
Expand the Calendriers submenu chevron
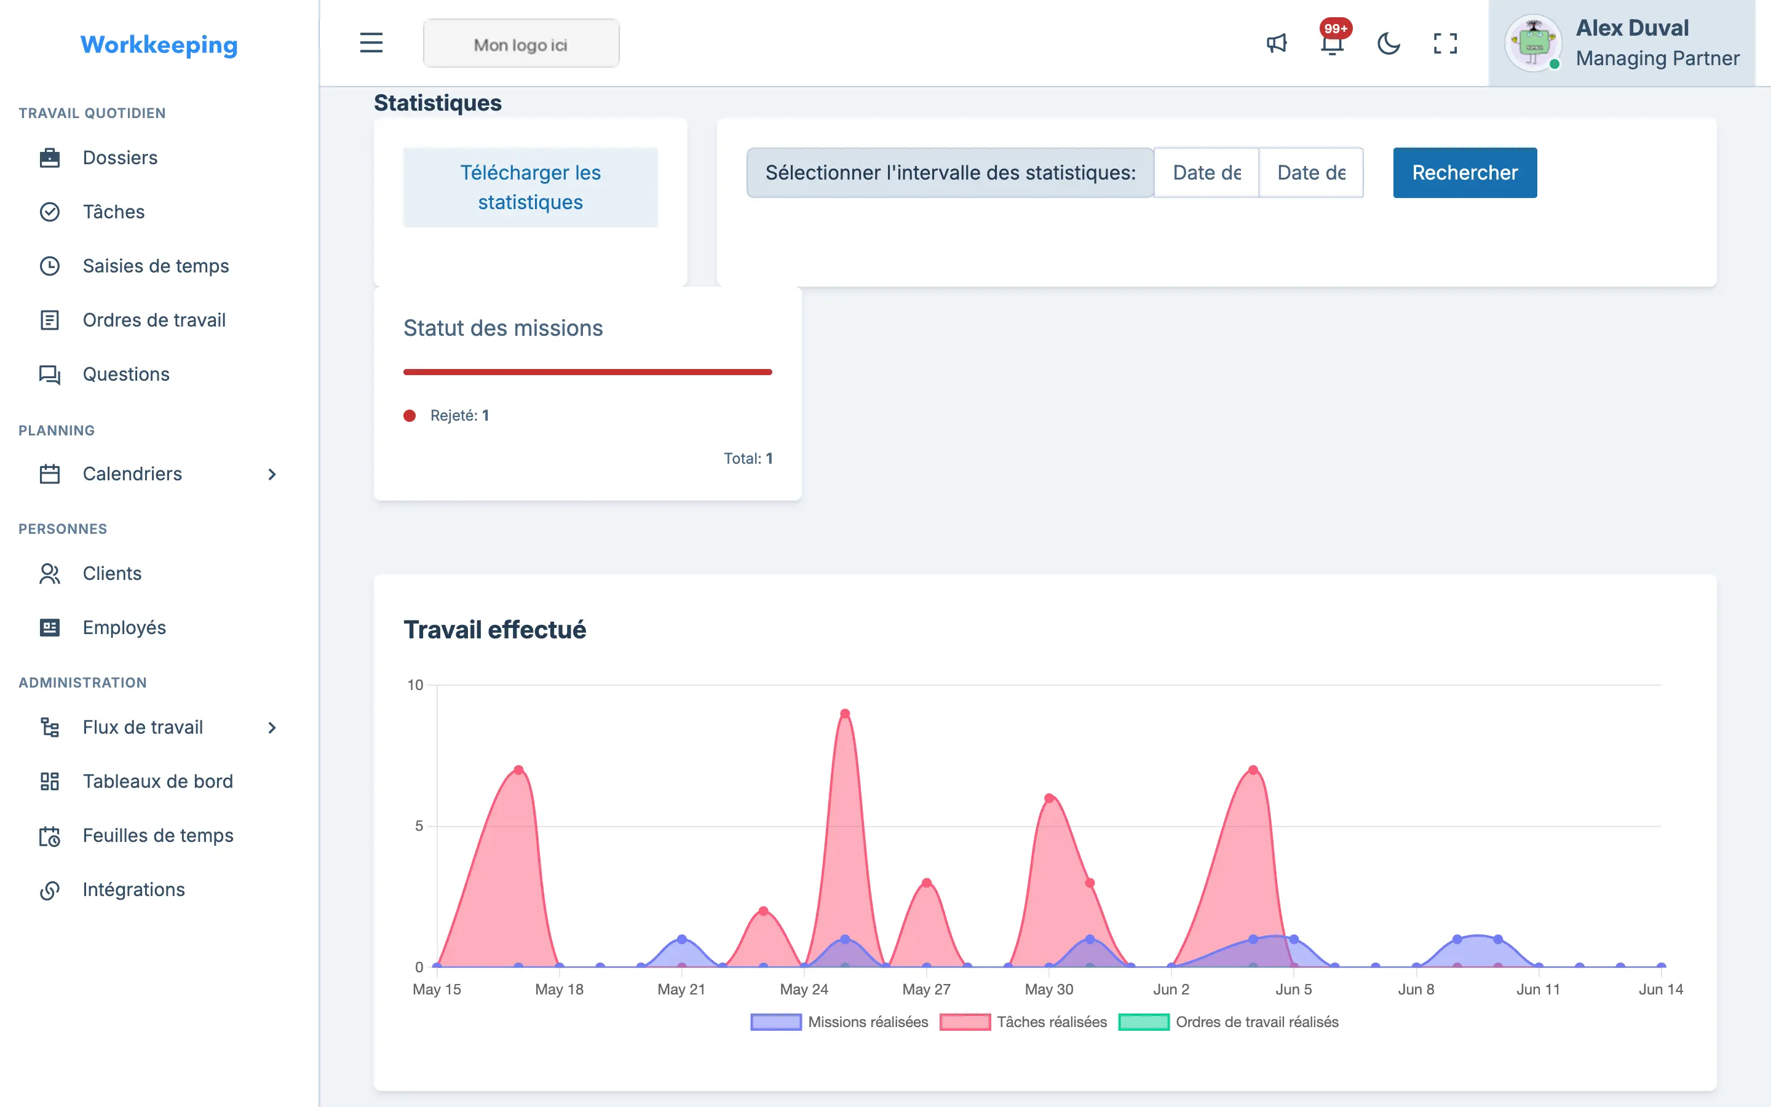[272, 474]
